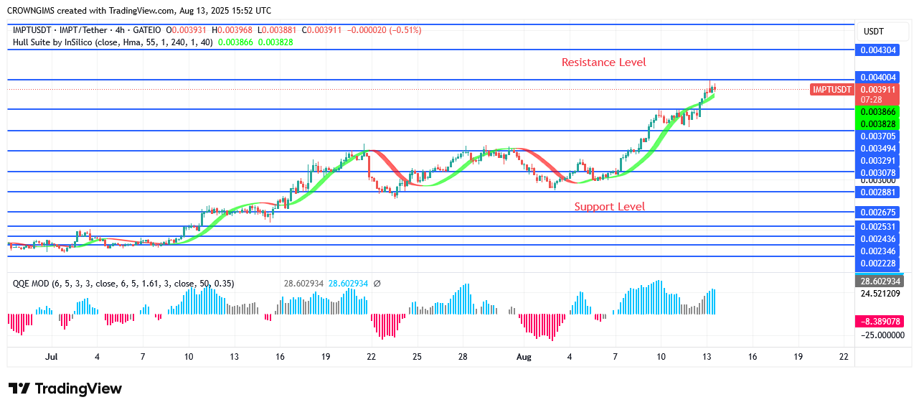Image resolution: width=919 pixels, height=410 pixels.
Task: Click the red IMPTUSDT price tag on the axis
Action: click(832, 90)
